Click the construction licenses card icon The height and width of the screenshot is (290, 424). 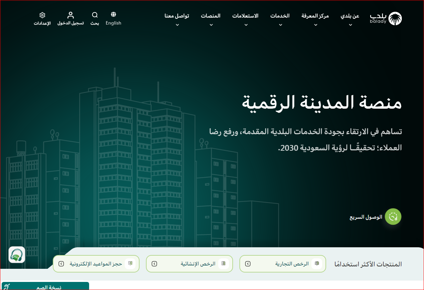(223, 264)
